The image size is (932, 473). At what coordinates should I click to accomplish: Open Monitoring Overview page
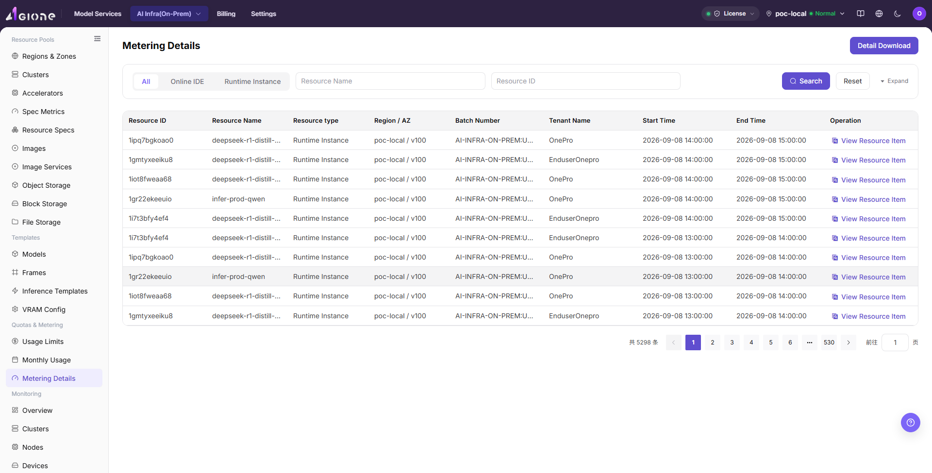coord(54,410)
